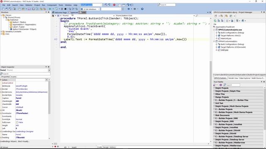Switch to the Welcome Page tab
The width and height of the screenshot is (266, 149).
[59, 12]
